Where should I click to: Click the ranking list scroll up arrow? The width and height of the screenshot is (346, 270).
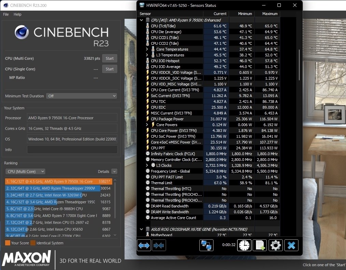(x=115, y=180)
